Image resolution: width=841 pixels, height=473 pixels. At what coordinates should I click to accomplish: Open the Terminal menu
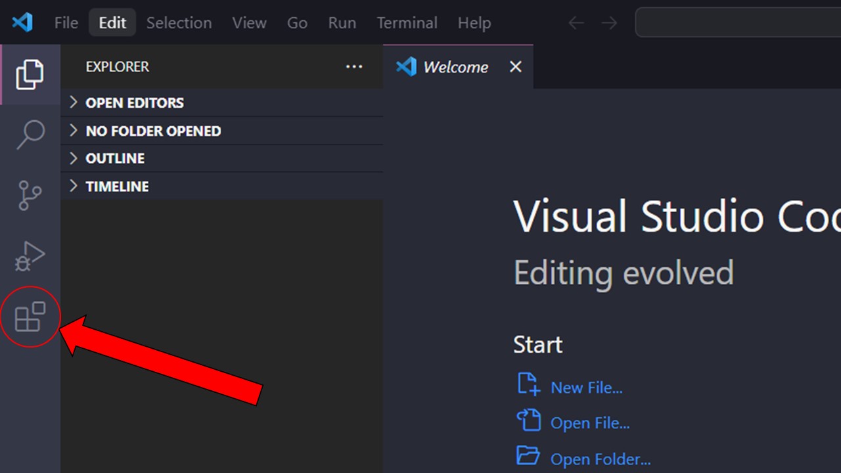[407, 22]
